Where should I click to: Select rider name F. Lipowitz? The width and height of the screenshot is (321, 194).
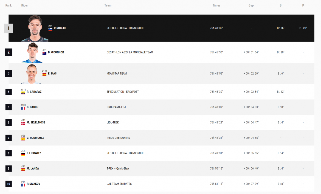34,153
